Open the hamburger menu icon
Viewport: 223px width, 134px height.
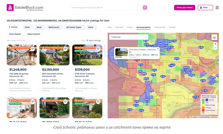217,7
